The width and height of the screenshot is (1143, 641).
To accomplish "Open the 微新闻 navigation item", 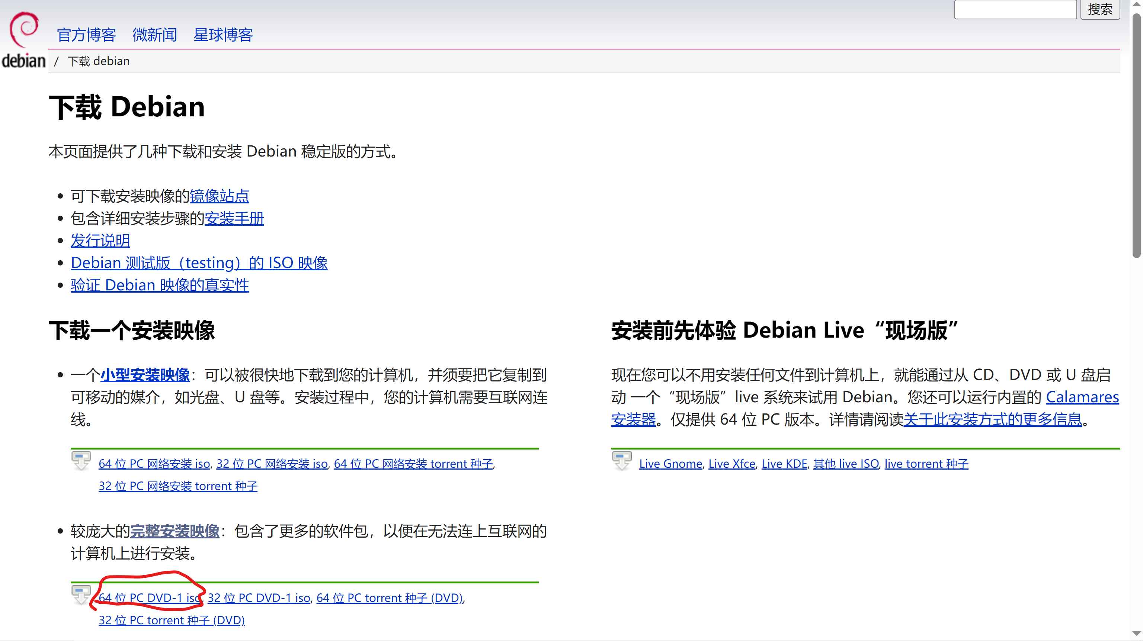I will [x=154, y=35].
